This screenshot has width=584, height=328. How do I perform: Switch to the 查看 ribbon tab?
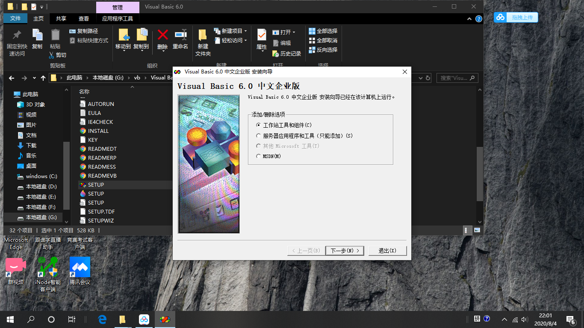(x=84, y=18)
